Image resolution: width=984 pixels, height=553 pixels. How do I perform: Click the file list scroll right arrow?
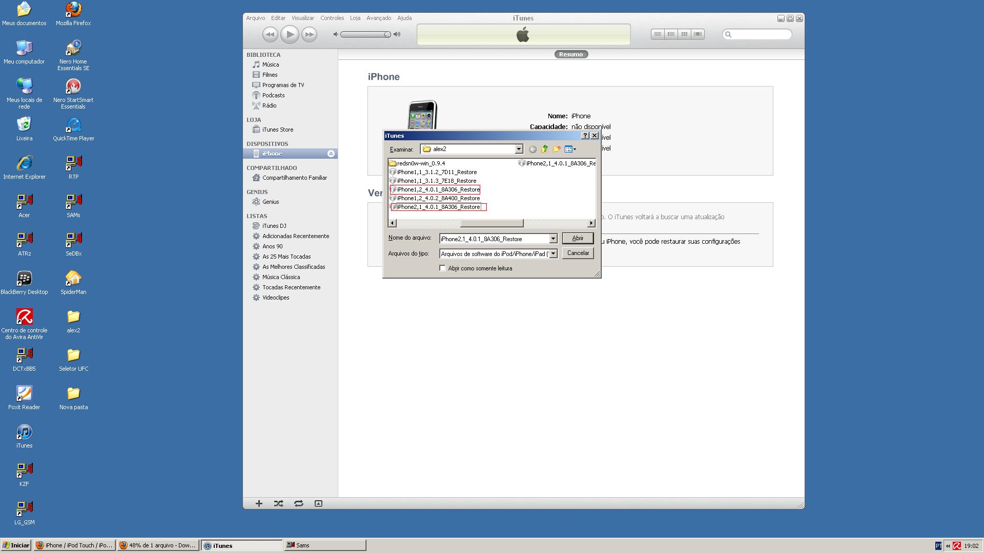(591, 223)
